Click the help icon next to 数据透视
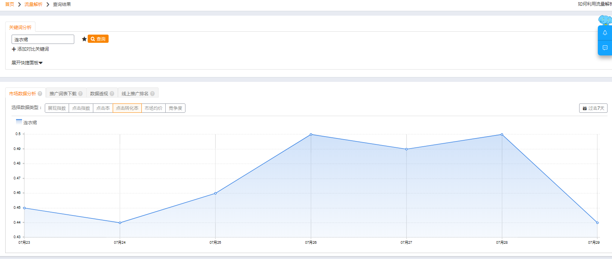This screenshot has width=612, height=259. pyautogui.click(x=112, y=94)
